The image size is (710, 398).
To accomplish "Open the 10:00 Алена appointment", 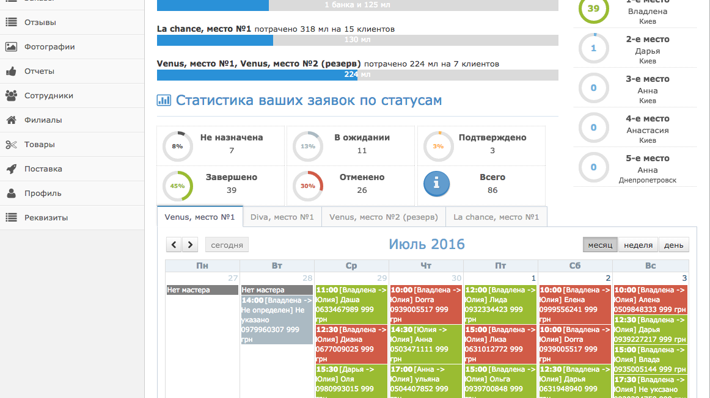I will tap(651, 299).
